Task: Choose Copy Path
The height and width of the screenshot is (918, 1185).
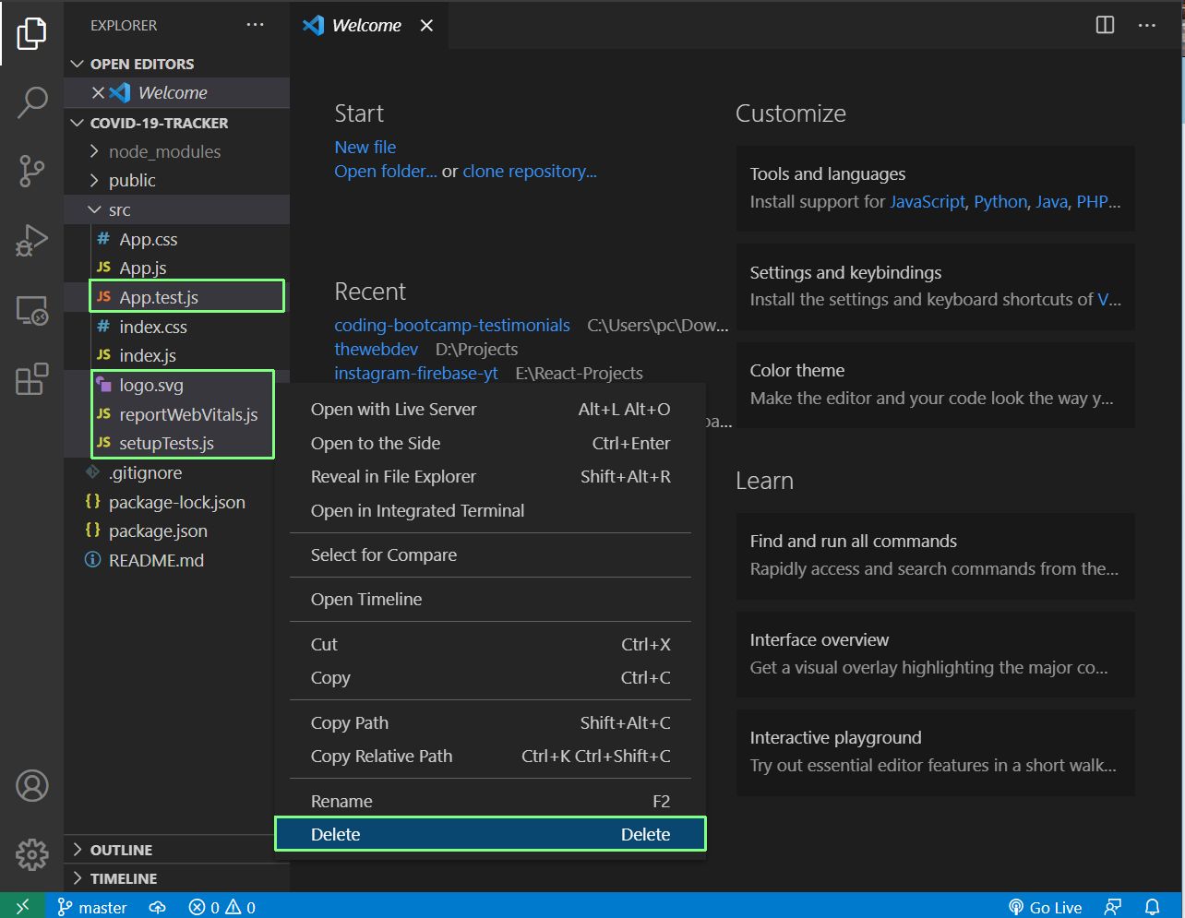Action: 490,722
